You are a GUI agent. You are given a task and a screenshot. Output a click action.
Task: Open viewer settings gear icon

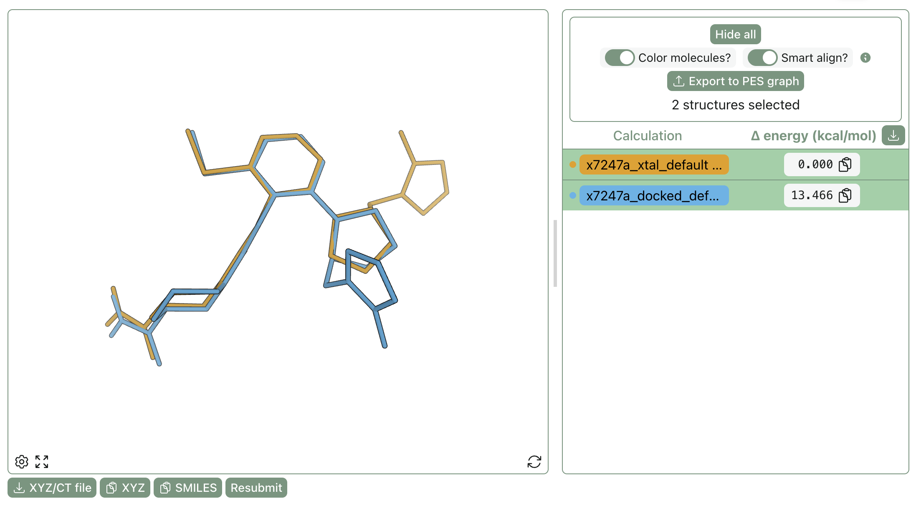coord(22,462)
